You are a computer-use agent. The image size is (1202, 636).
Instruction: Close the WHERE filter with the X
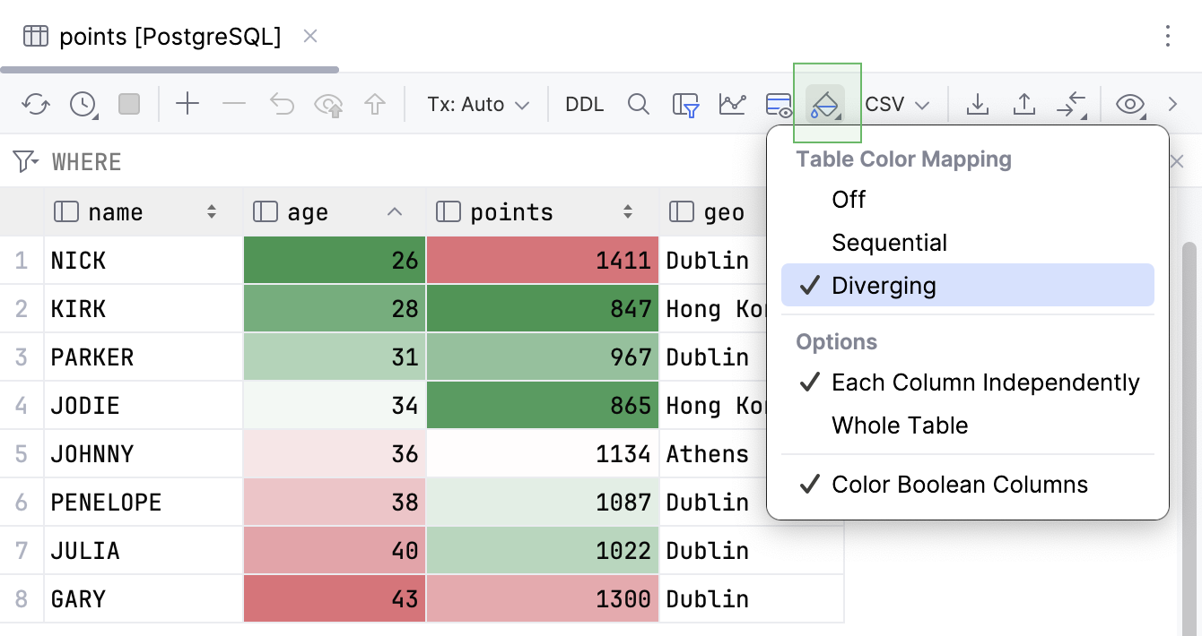[1177, 161]
